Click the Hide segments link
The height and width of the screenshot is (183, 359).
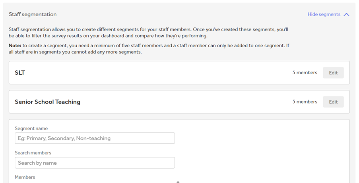[324, 15]
